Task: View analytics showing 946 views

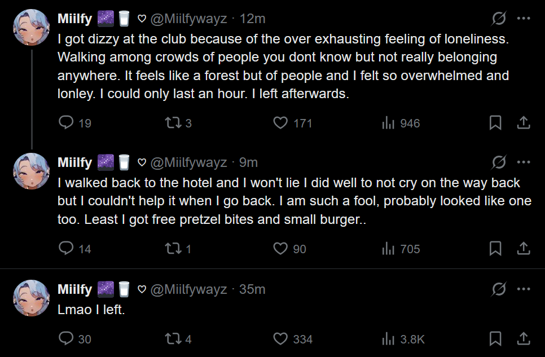Action: click(x=388, y=122)
